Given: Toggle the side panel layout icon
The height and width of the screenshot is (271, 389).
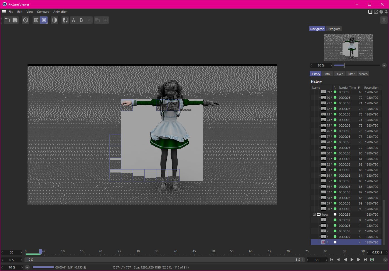Looking at the screenshot, I should click(x=370, y=12).
